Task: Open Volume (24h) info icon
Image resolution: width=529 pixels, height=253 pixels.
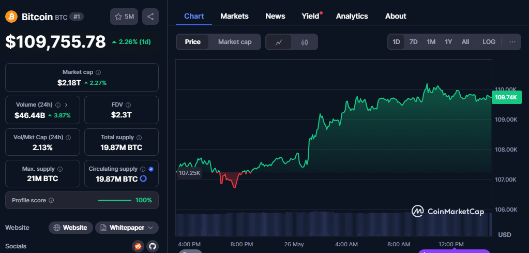Action: (58, 105)
